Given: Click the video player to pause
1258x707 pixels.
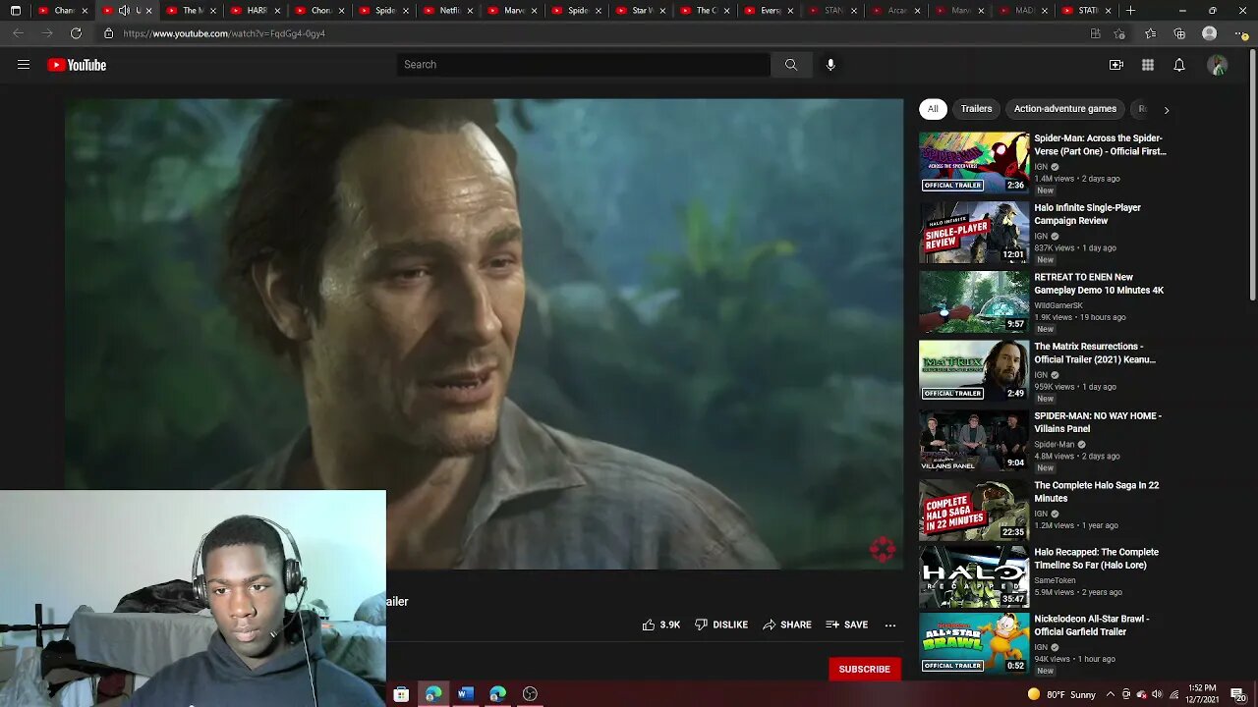Looking at the screenshot, I should (x=484, y=334).
